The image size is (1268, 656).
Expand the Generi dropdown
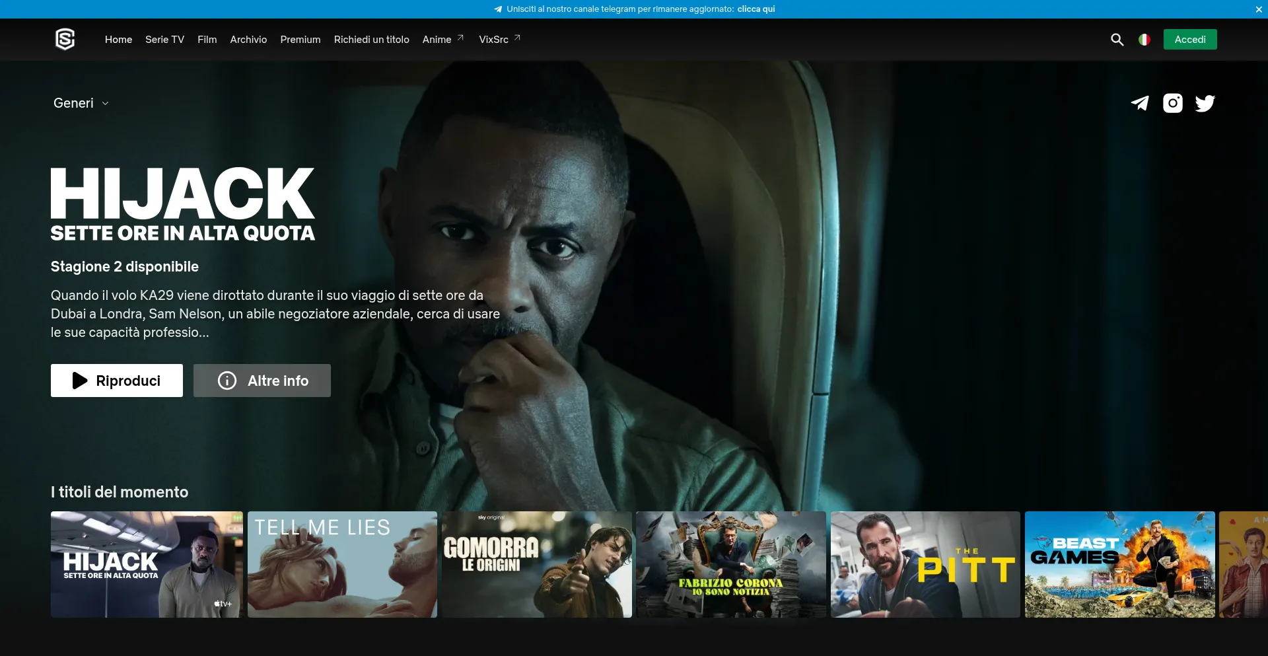[81, 103]
